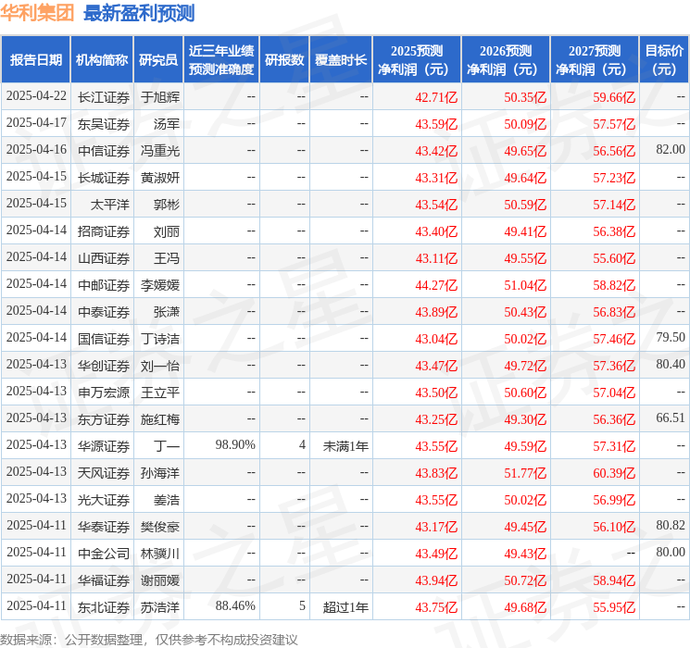Click target price 80.40
The width and height of the screenshot is (690, 648).
click(671, 364)
